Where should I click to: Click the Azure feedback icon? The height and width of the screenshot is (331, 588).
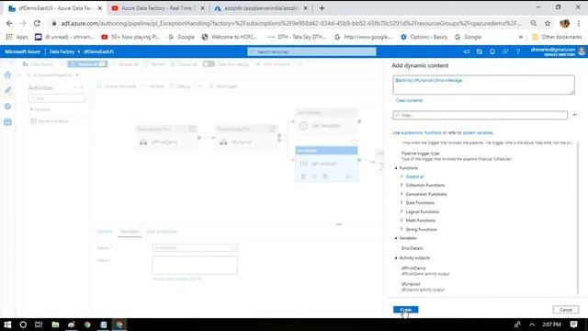[x=505, y=51]
